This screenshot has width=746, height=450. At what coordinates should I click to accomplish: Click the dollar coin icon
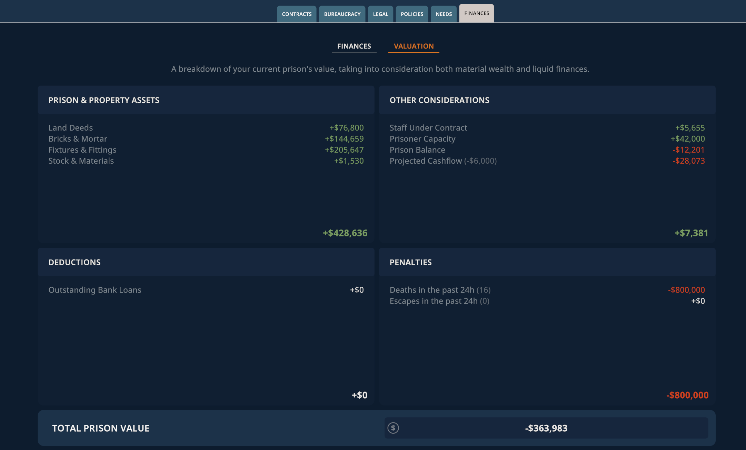pos(393,428)
